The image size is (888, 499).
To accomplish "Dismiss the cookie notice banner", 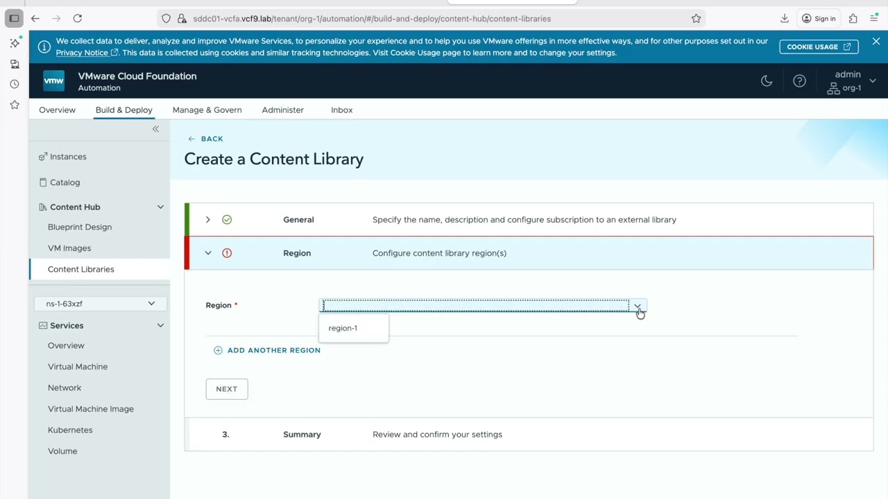I will click(876, 42).
